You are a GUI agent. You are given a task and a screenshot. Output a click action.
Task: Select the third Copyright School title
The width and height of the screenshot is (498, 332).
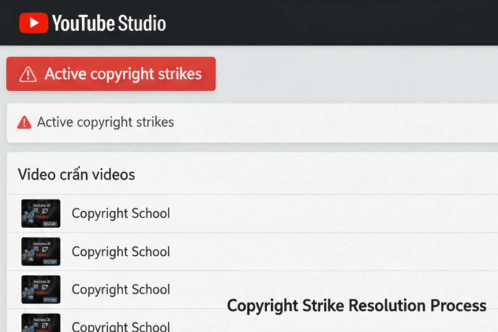121,289
